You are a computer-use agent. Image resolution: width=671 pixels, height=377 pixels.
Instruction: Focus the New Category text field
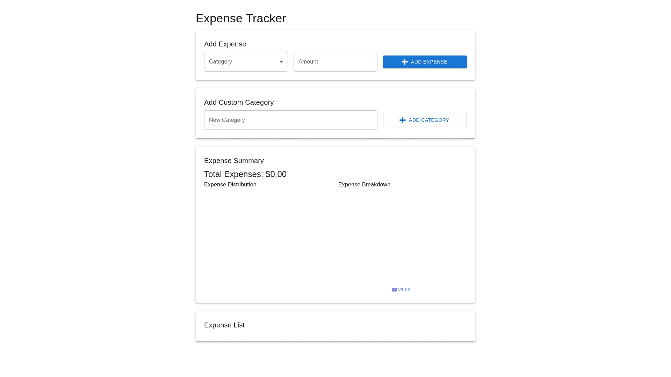tap(290, 120)
